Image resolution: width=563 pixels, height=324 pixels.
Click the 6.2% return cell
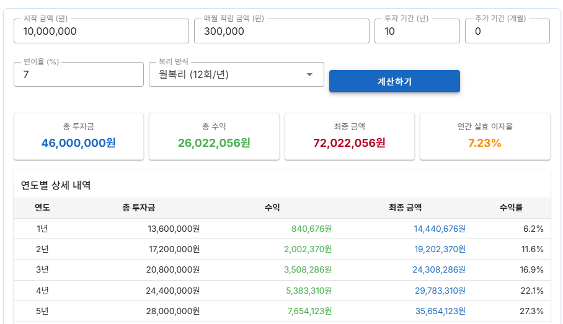(533, 229)
